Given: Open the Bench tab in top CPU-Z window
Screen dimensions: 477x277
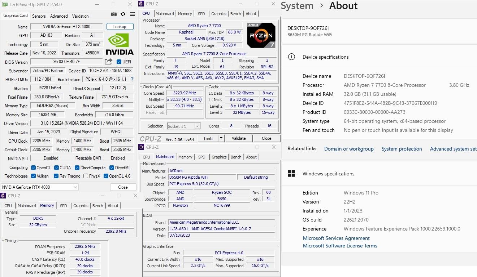Looking at the screenshot, I should (236, 14).
